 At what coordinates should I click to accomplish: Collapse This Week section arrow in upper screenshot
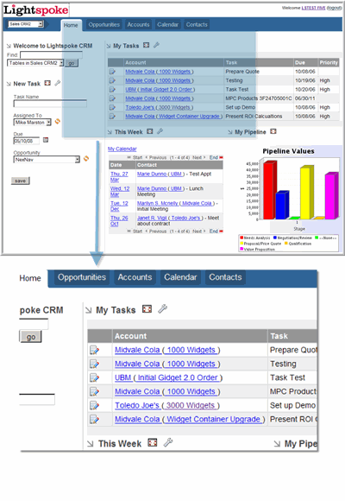click(110, 132)
